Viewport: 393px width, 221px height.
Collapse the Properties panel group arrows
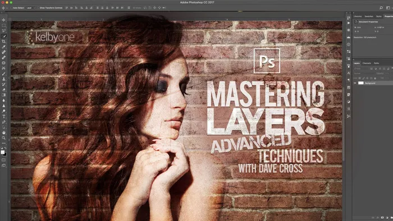pos(354,12)
